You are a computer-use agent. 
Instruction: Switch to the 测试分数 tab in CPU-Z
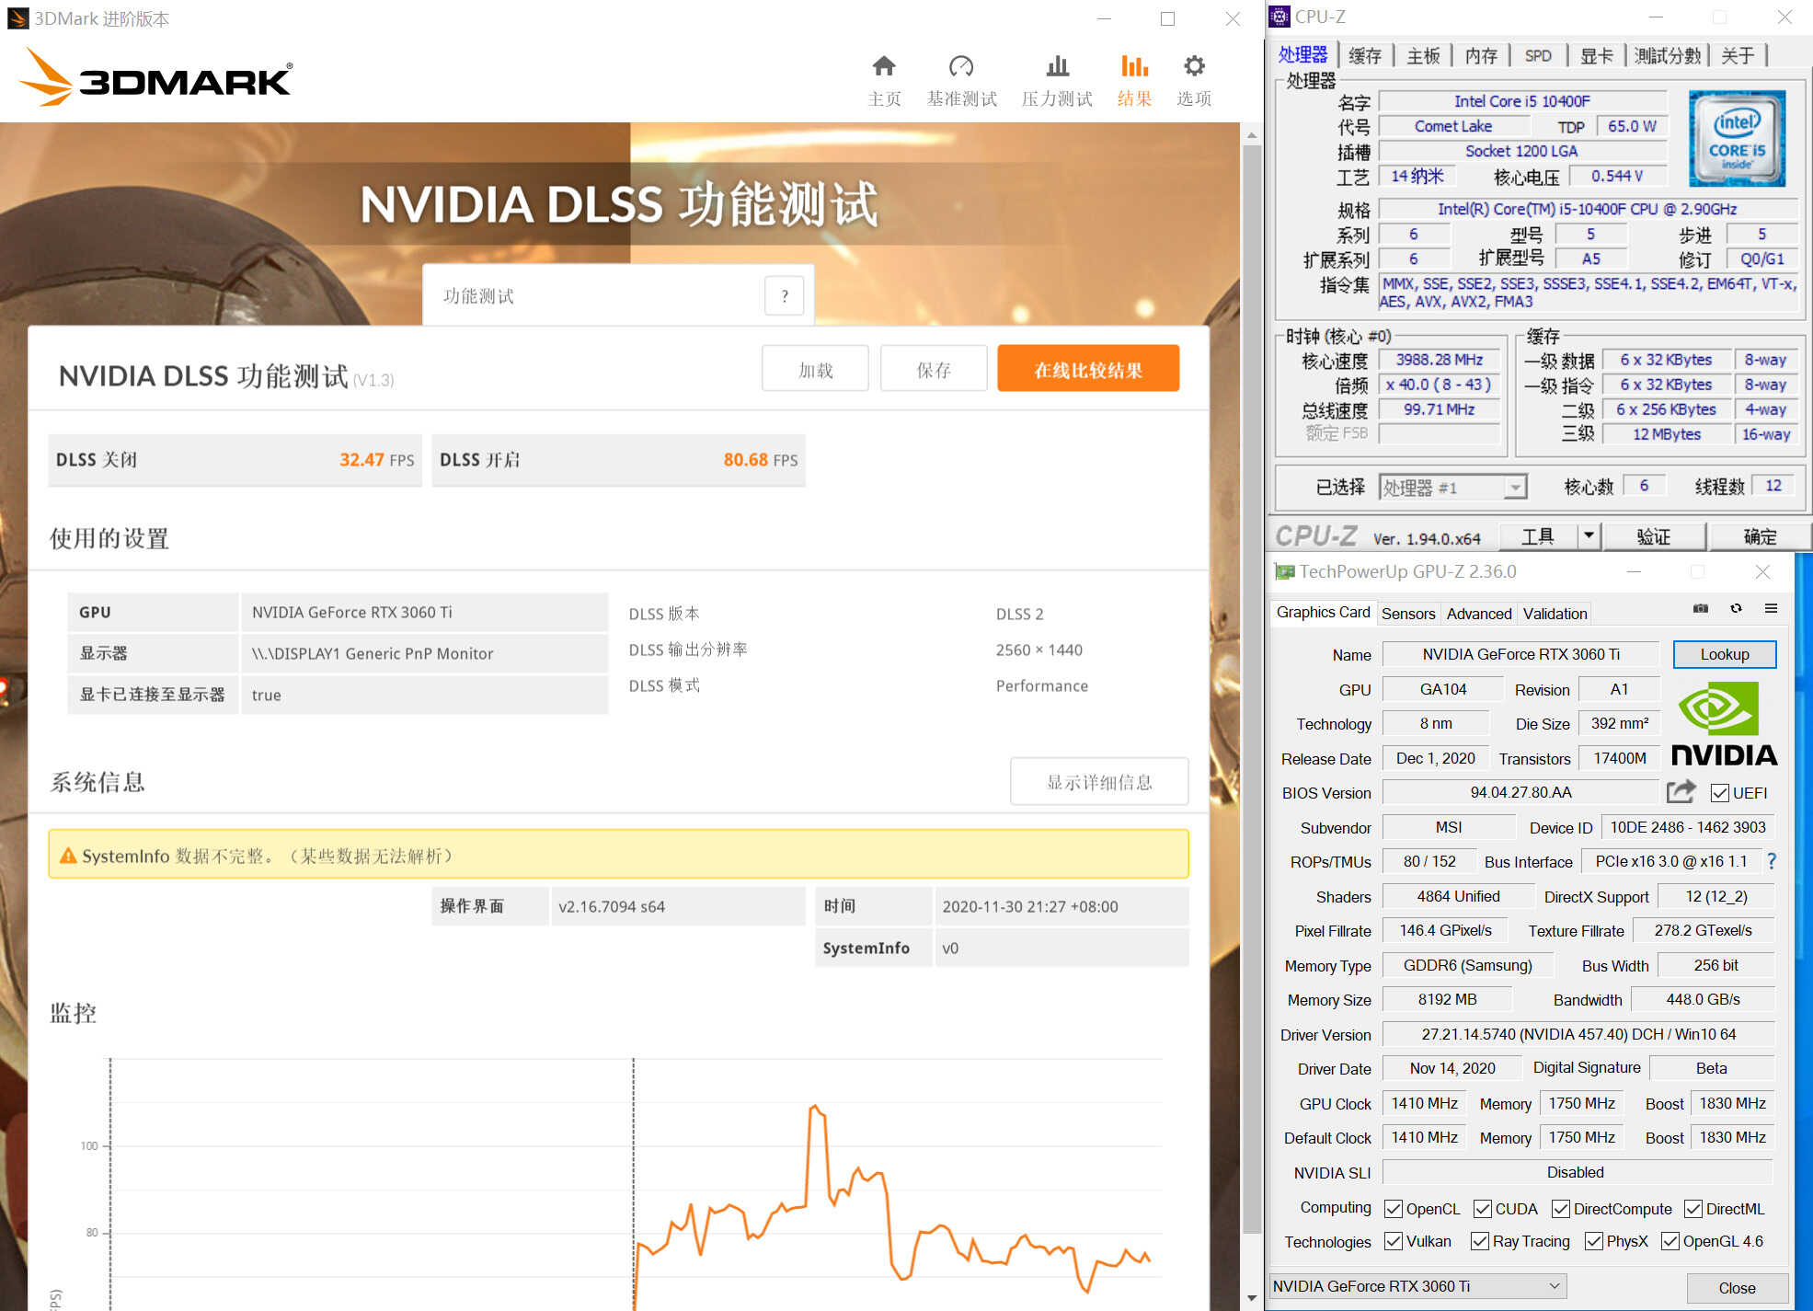pos(1668,56)
